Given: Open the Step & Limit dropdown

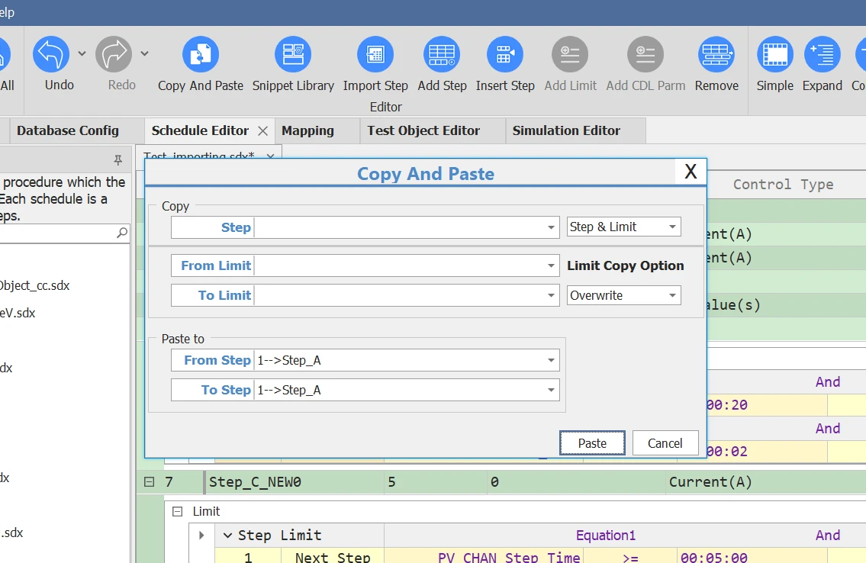Looking at the screenshot, I should coord(672,227).
